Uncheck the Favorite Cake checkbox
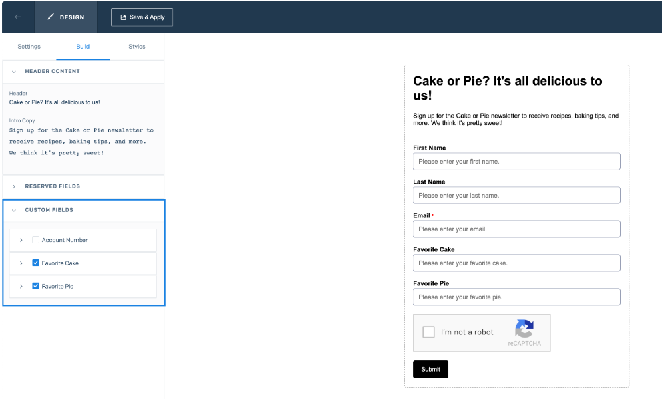 tap(35, 263)
